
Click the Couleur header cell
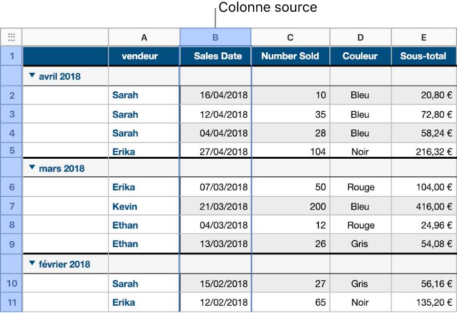click(x=360, y=56)
